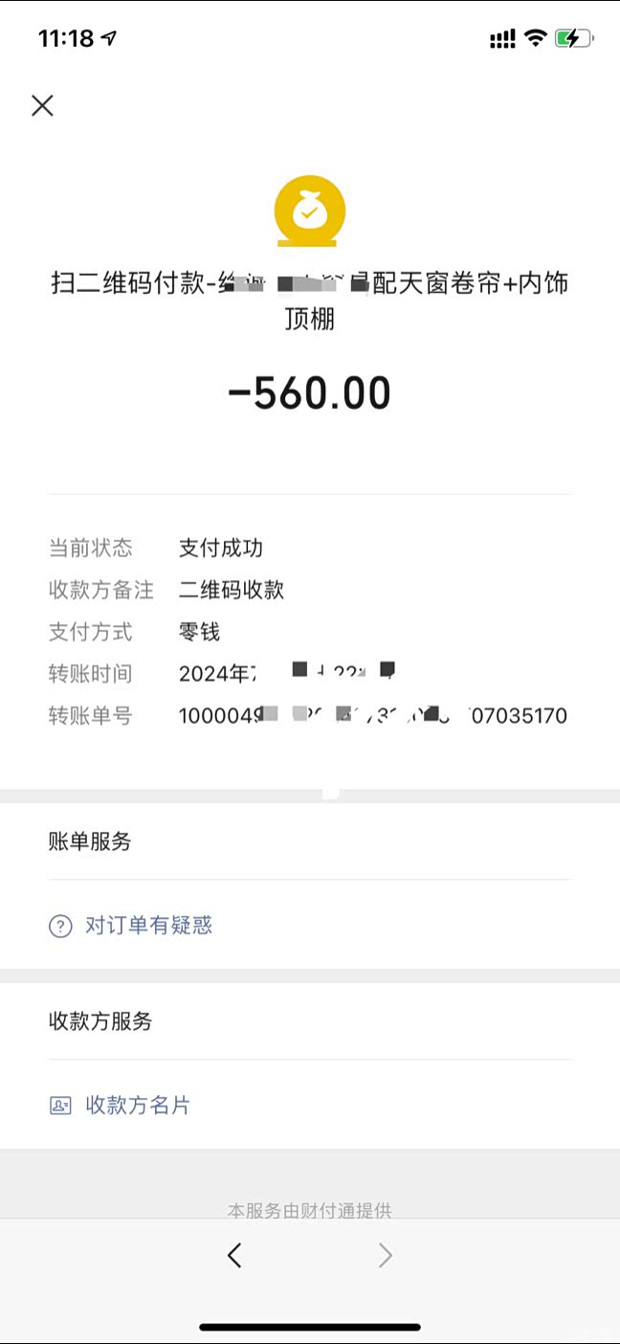This screenshot has height=1344, width=620.
Task: Tap the cellular signal bars icon
Action: coord(502,39)
